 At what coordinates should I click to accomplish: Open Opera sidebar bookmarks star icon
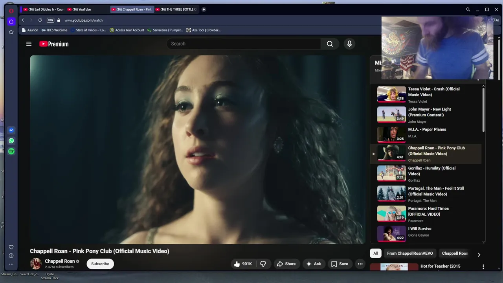[x=11, y=32]
